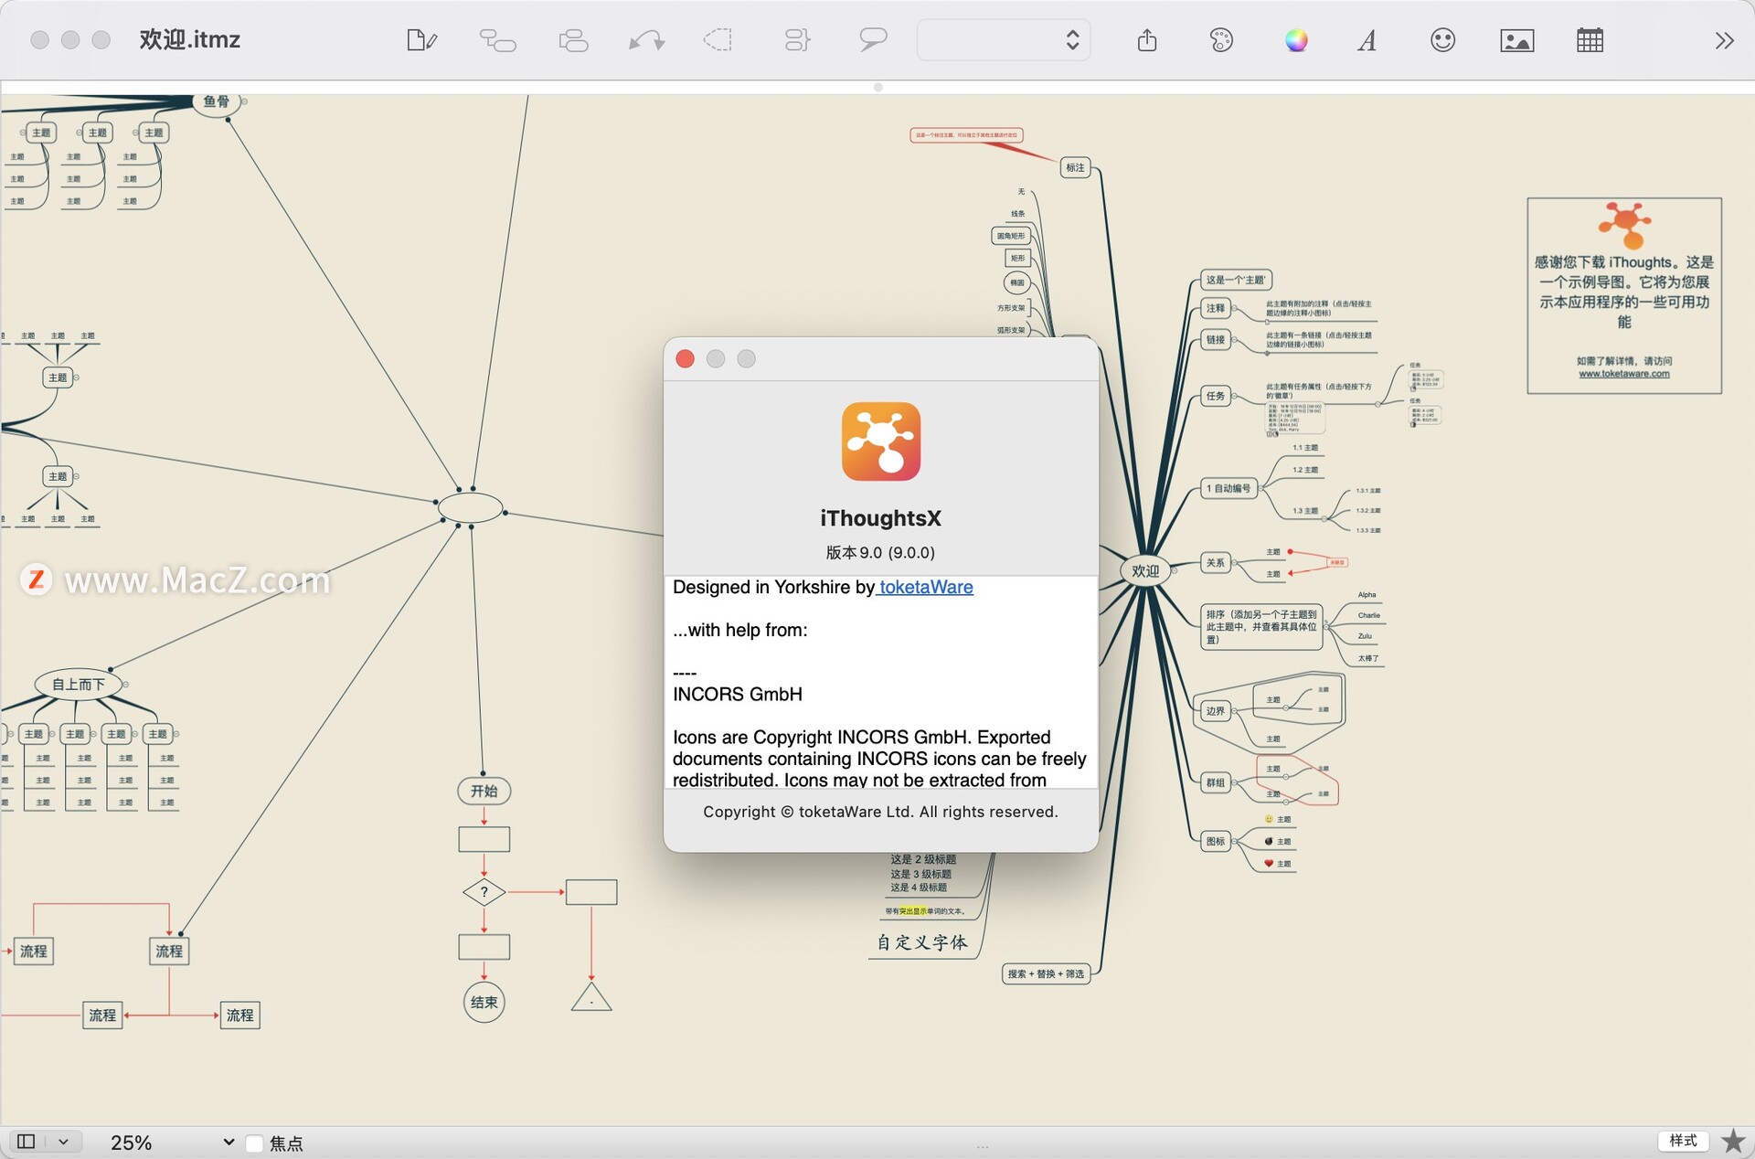This screenshot has width=1755, height=1159.
Task: Select the 边界 topic node
Action: point(1215,710)
